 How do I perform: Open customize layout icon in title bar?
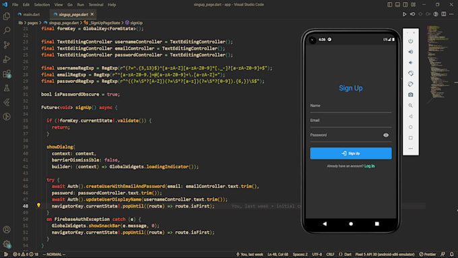(414, 5)
